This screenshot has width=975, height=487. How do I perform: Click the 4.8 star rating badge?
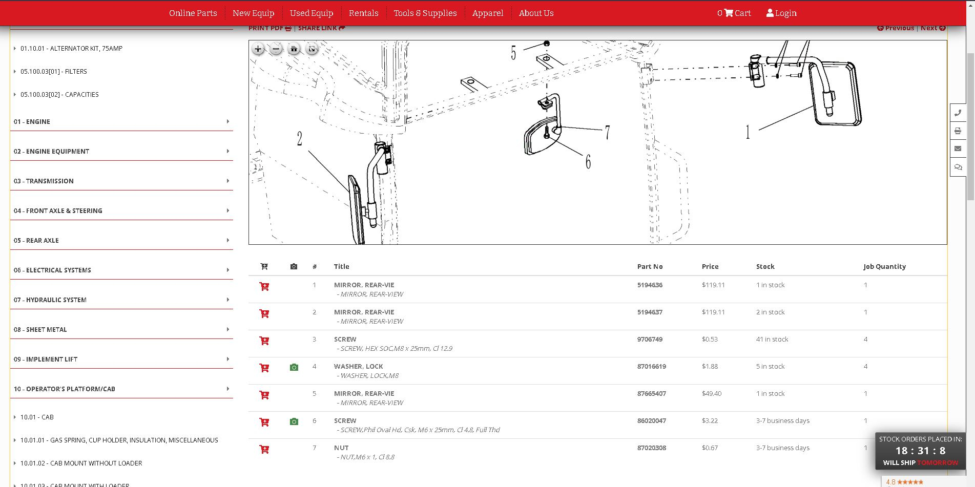click(905, 482)
